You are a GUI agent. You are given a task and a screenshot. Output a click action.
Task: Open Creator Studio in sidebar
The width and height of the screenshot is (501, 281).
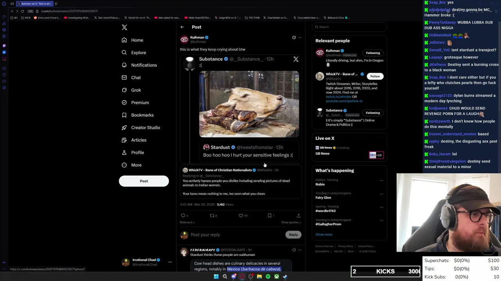(141, 128)
